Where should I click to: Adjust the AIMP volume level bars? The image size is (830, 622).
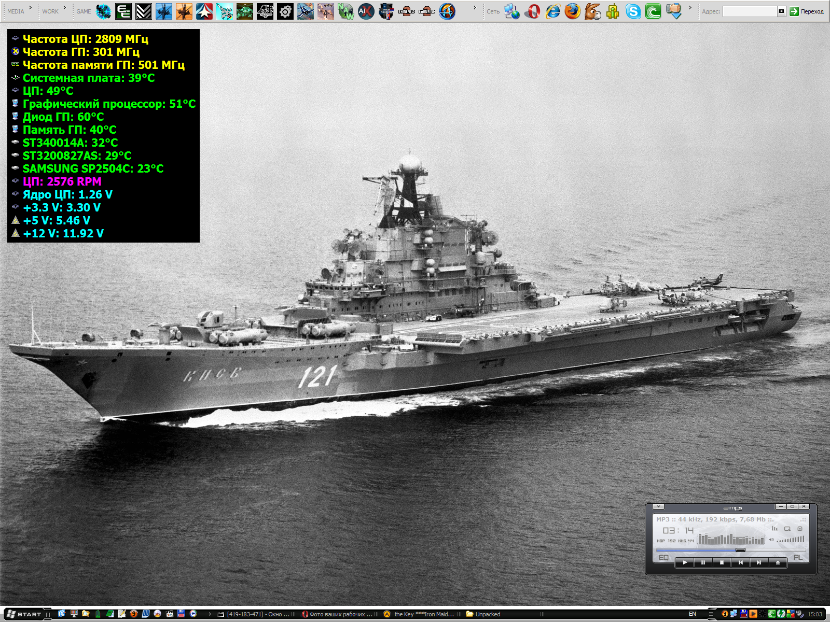coord(791,540)
